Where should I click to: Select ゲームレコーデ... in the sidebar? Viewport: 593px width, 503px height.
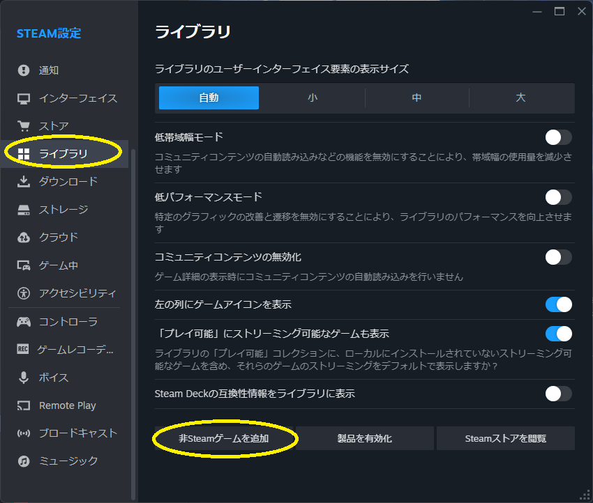click(64, 350)
